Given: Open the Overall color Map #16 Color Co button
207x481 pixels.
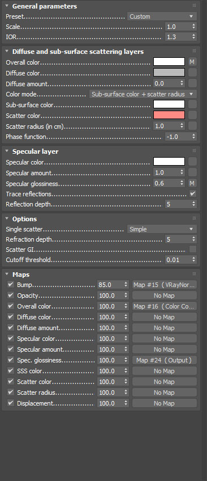Looking at the screenshot, I should [x=164, y=306].
